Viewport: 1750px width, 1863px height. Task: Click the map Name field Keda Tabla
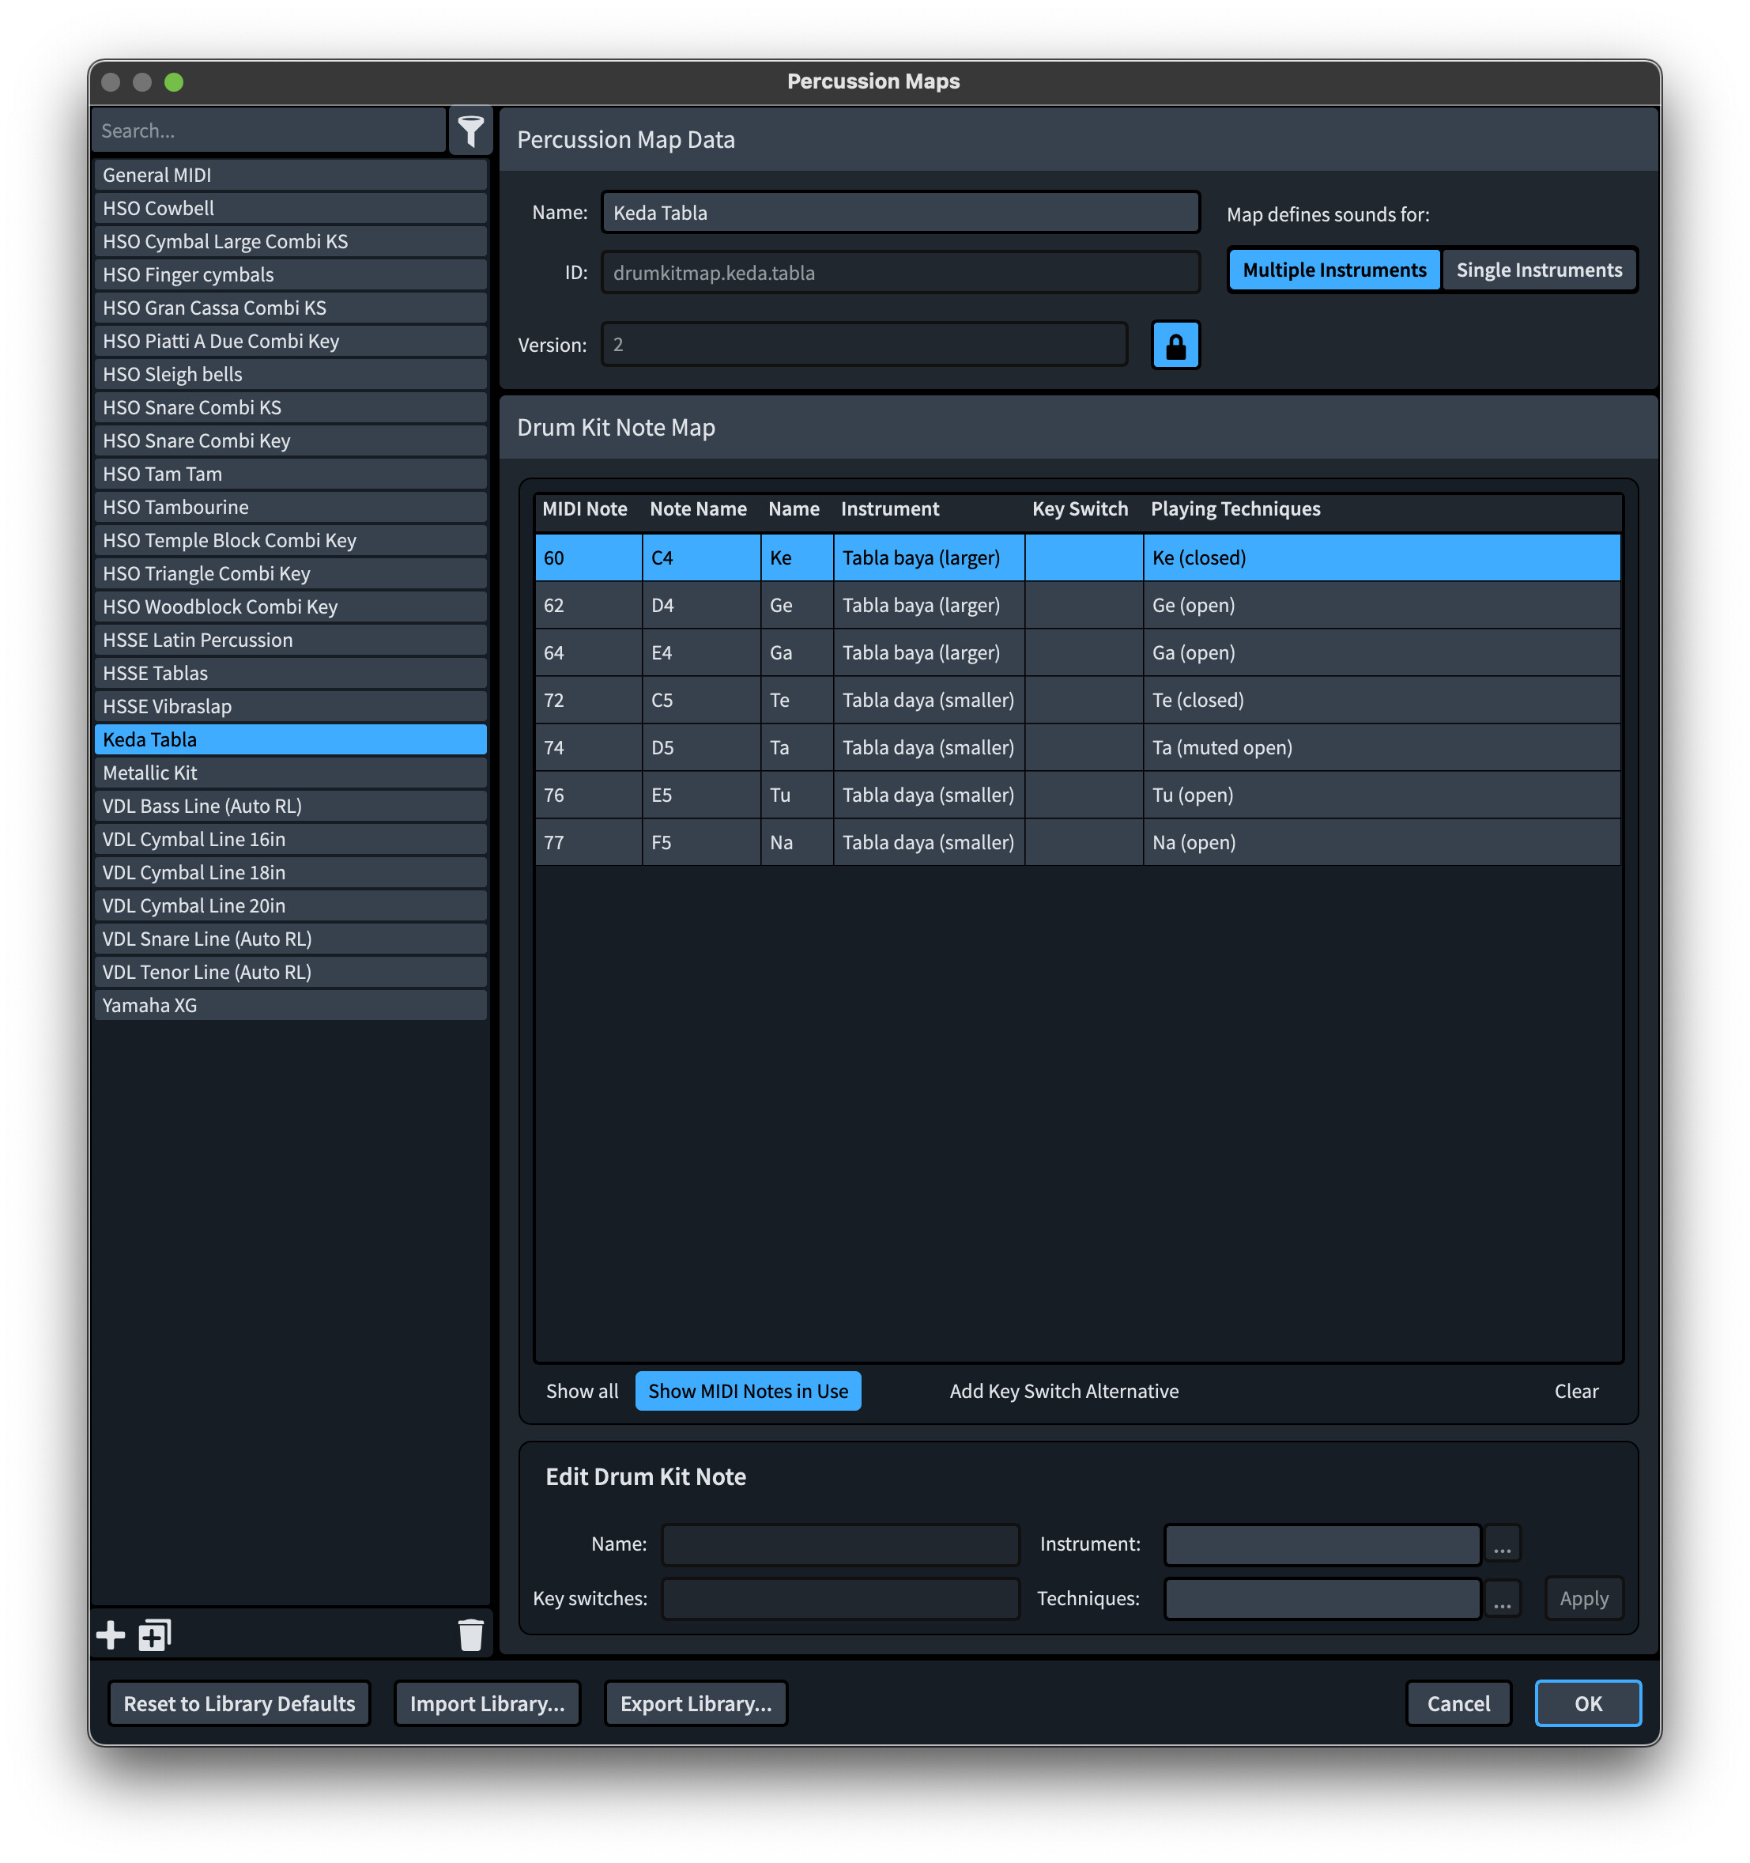click(x=900, y=213)
